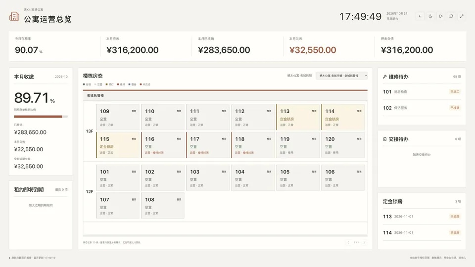The height and width of the screenshot is (267, 475).
Task: Open room card 111
Action: [x=208, y=117]
